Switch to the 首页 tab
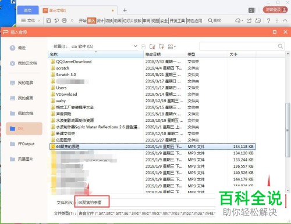The image size is (291, 224). (28, 10)
